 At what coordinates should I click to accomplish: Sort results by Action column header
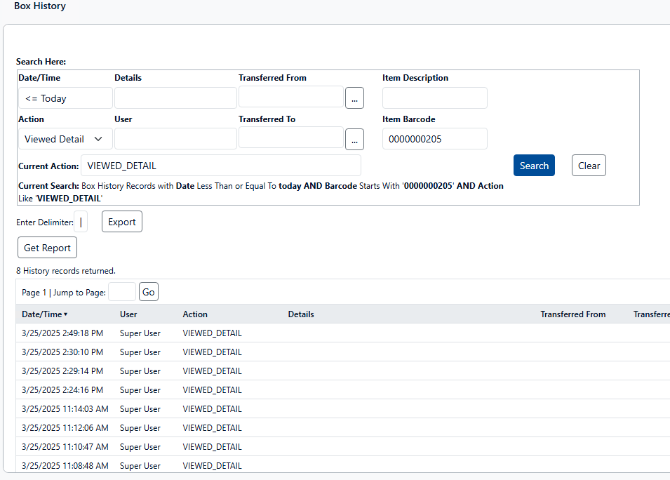[195, 314]
